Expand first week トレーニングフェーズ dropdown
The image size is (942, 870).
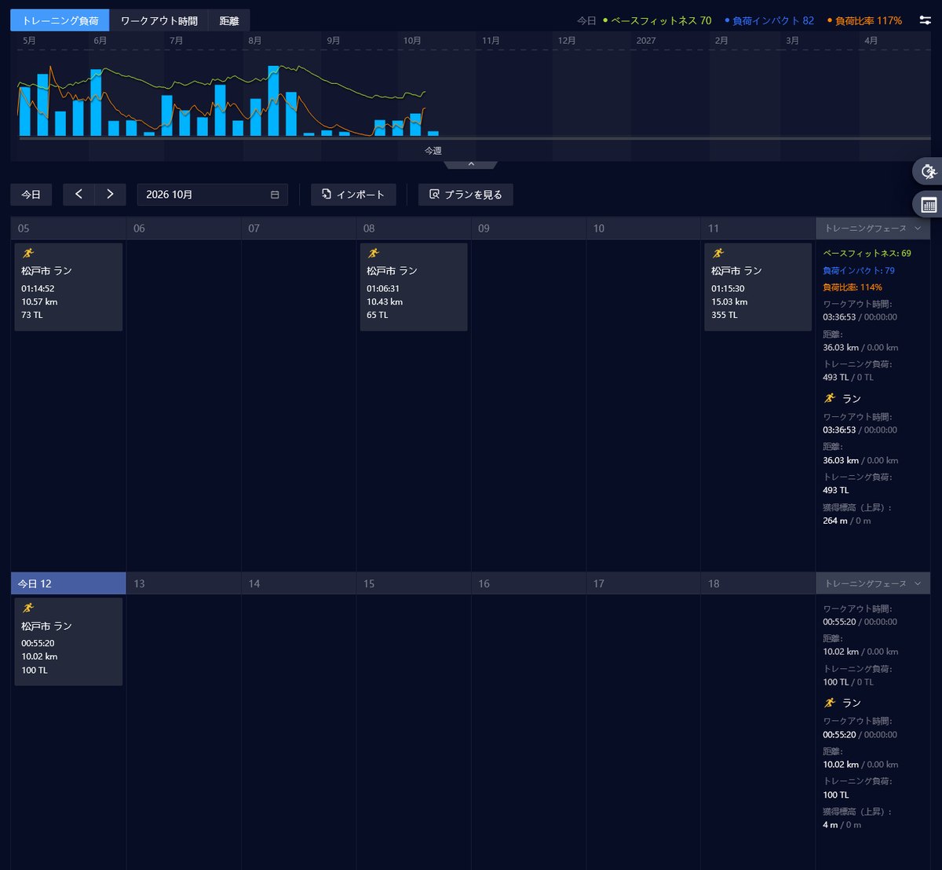(873, 228)
